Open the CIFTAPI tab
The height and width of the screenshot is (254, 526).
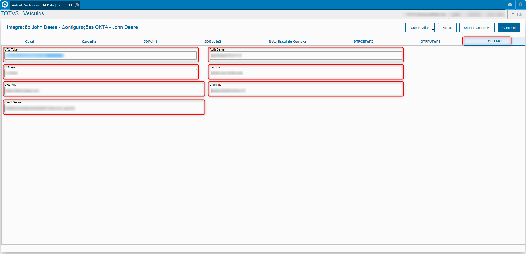(x=495, y=41)
